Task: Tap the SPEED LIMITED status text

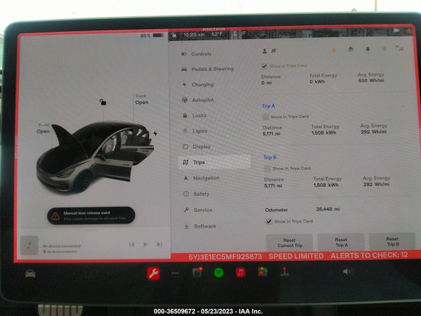Action: (296, 256)
